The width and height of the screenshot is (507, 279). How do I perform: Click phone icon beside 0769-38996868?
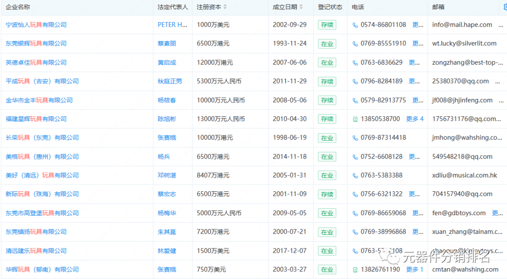point(355,233)
